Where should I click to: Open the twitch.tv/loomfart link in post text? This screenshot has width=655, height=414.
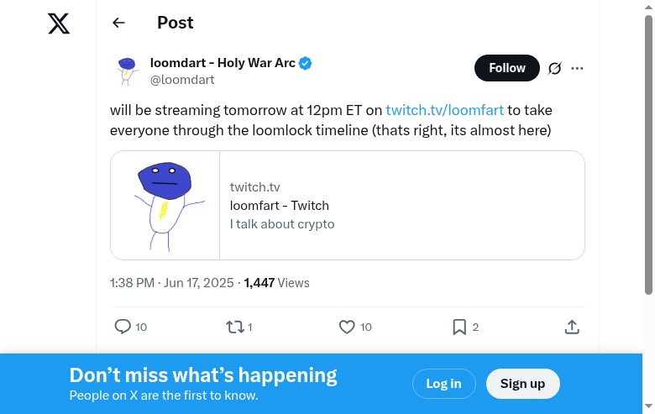444,110
